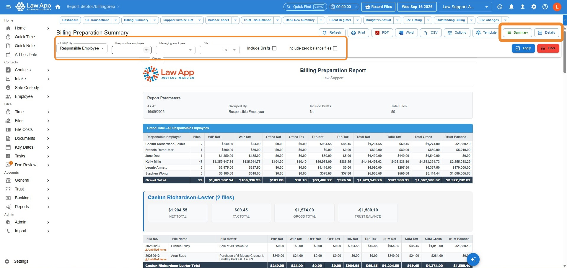The width and height of the screenshot is (567, 268).
Task: Open Managing employee dropdown
Action: click(175, 50)
